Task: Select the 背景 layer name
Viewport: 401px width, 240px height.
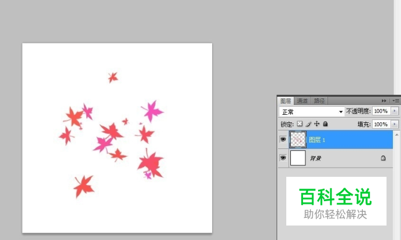Action: pyautogui.click(x=316, y=158)
